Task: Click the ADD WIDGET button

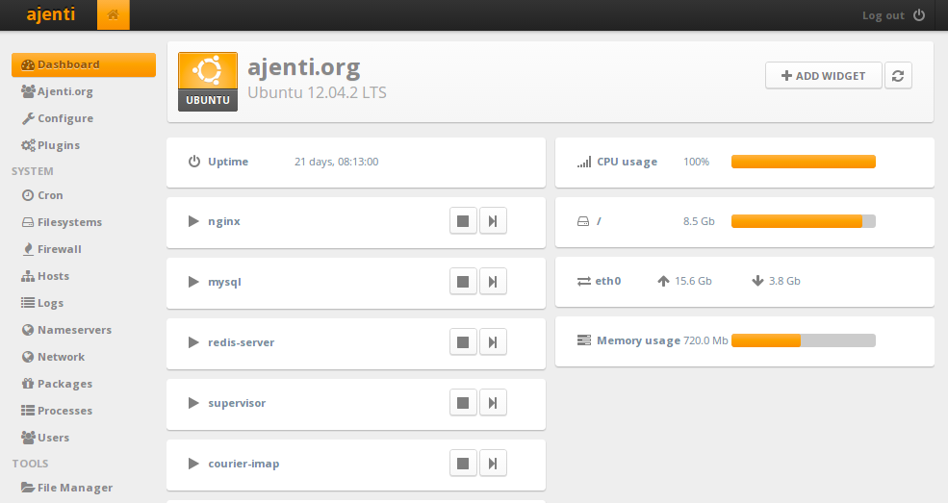Action: 824,75
